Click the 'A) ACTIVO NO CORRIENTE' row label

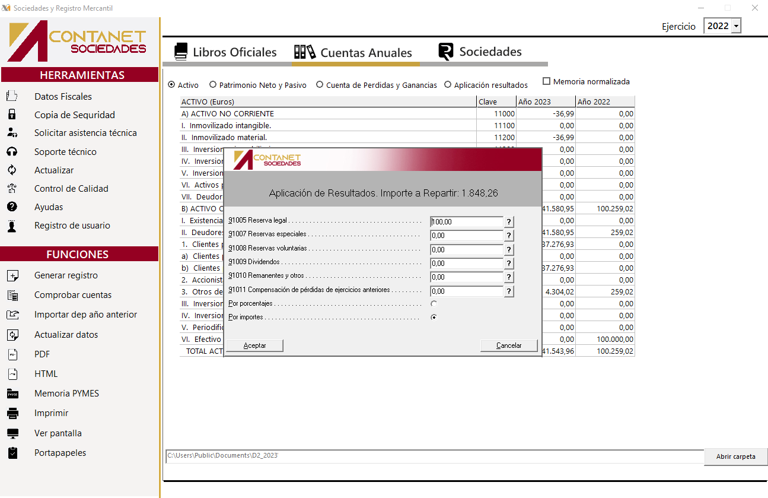(x=228, y=113)
